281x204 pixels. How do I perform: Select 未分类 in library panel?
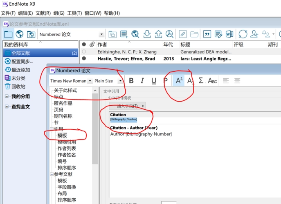click(x=18, y=78)
